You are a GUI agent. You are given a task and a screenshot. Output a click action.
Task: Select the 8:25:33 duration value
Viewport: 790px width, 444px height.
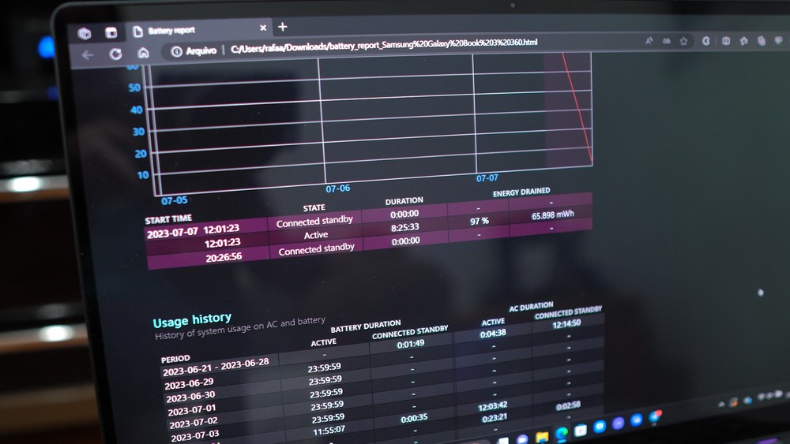[404, 227]
